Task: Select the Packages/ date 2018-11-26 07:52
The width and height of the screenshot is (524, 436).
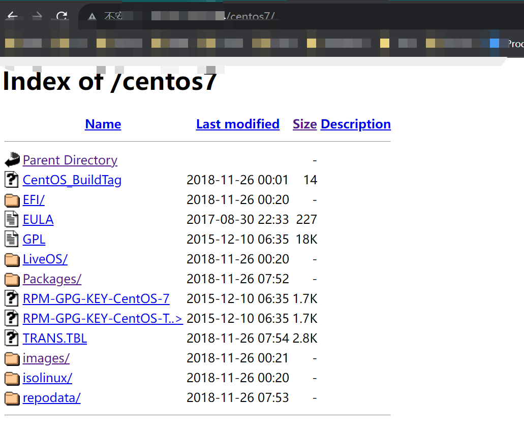Action: 237,279
